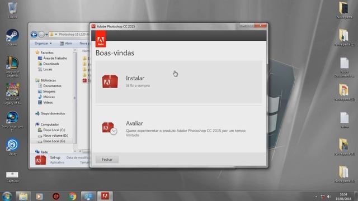The width and height of the screenshot is (358, 201).
Task: Select the Nova pasta folder on desktop
Action: click(344, 10)
